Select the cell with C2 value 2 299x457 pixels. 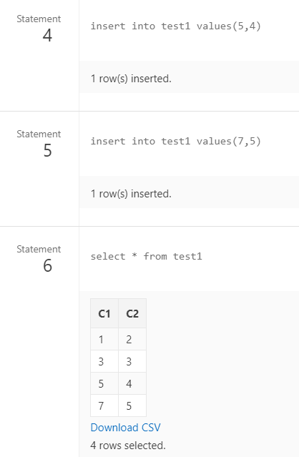pyautogui.click(x=132, y=339)
